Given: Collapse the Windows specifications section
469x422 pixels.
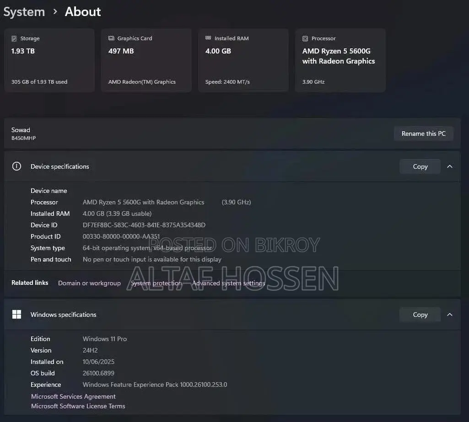Looking at the screenshot, I should point(450,315).
